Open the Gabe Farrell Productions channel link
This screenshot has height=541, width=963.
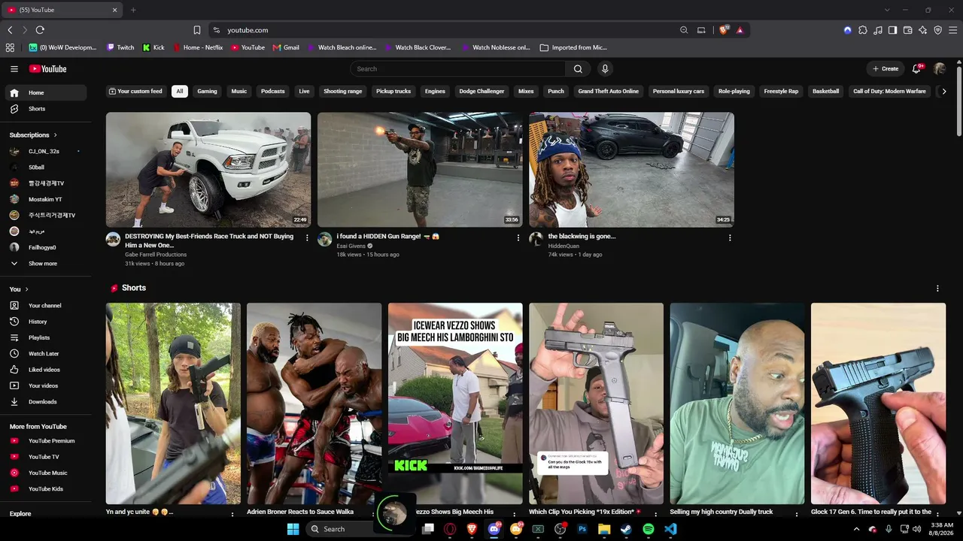tap(156, 255)
